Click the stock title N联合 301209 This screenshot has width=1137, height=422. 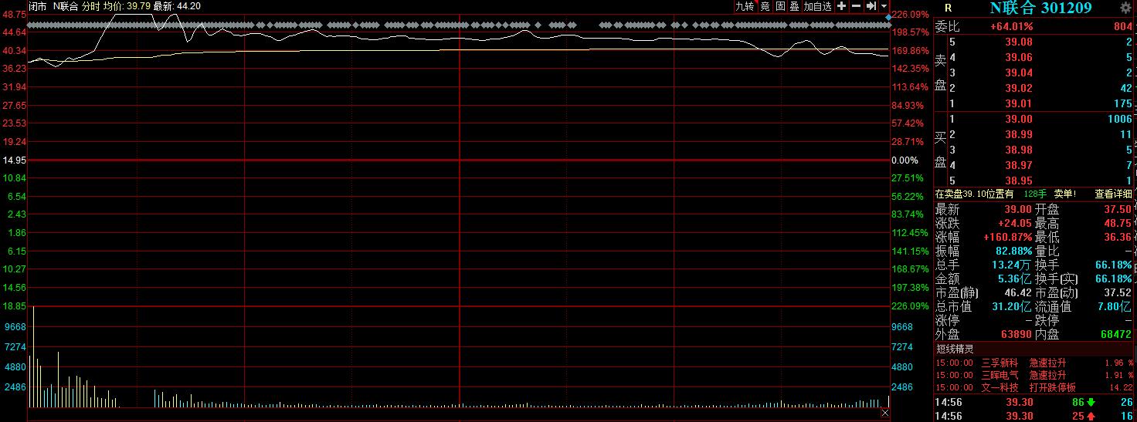pos(1040,8)
